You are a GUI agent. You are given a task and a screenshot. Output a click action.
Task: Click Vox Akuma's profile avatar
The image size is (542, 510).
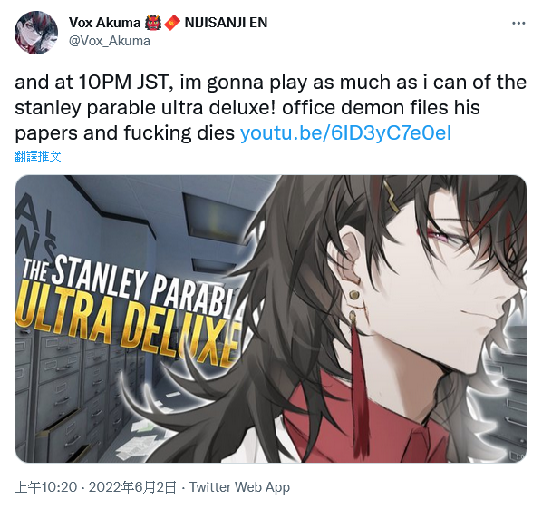coord(36,33)
